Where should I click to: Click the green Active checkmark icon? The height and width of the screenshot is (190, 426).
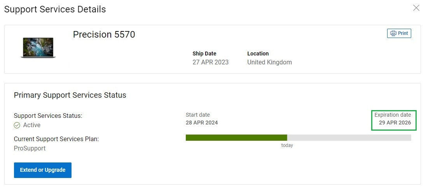[17, 125]
